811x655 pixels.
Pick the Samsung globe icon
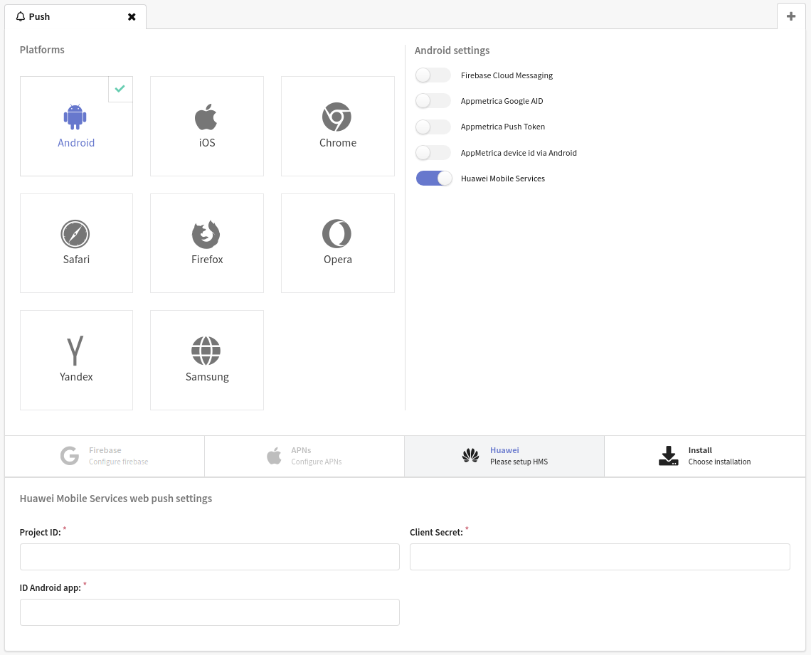pos(206,351)
